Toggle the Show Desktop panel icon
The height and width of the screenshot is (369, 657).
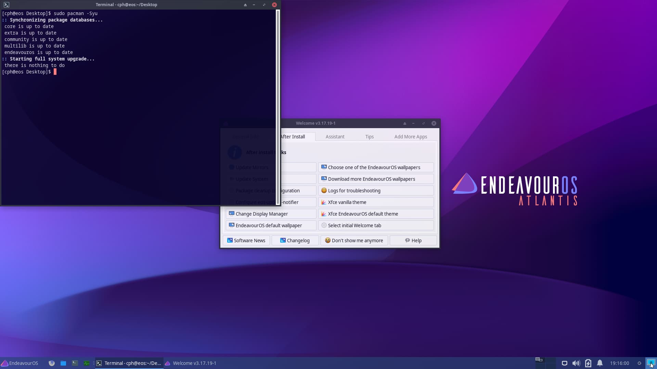pyautogui.click(x=651, y=363)
